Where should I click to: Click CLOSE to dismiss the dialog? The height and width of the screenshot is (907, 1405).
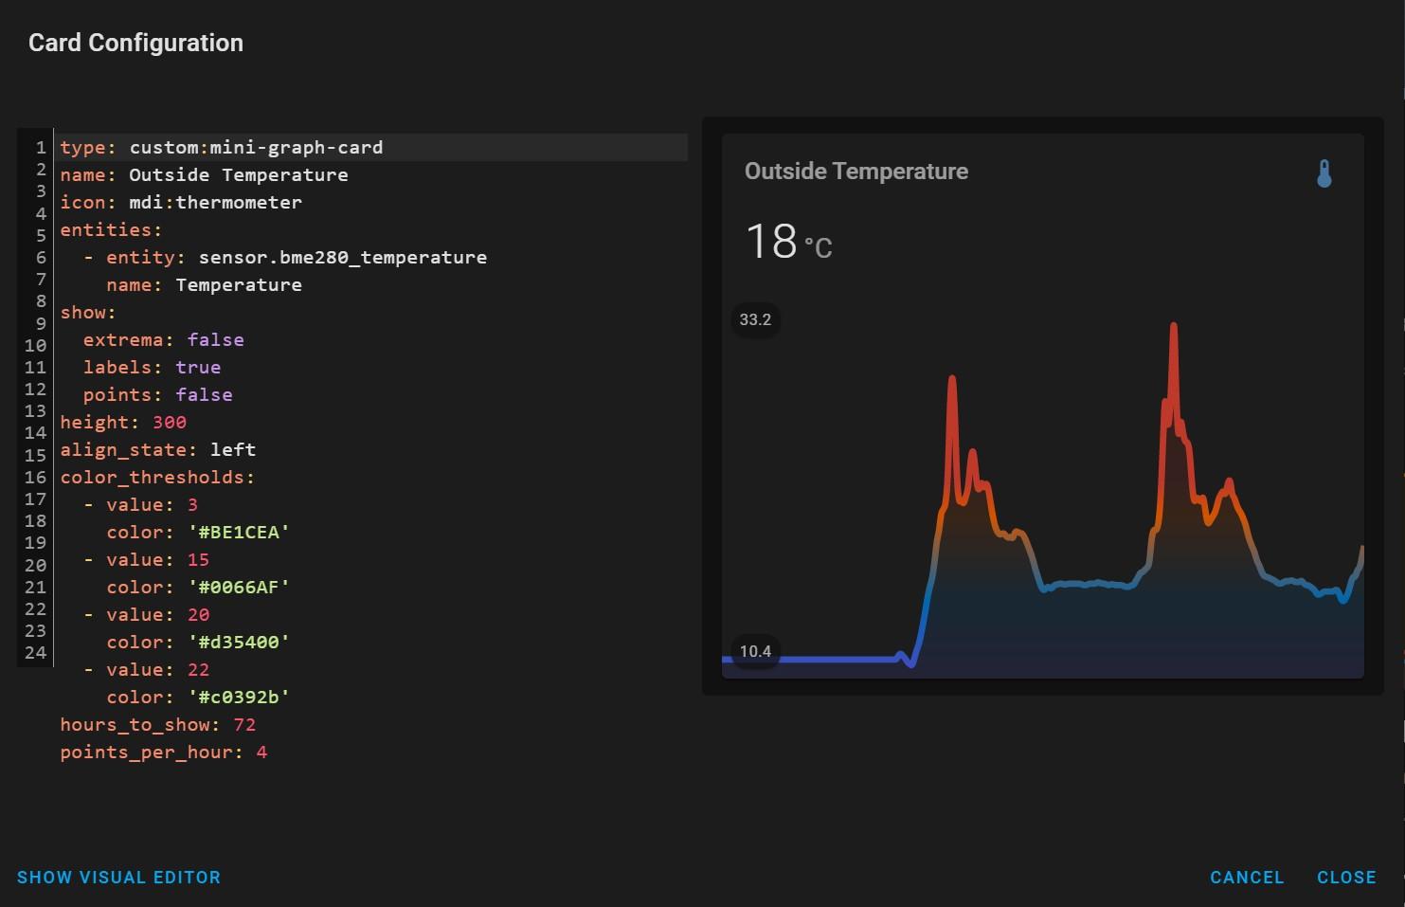1345,878
